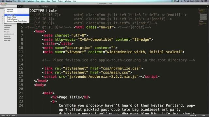The width and height of the screenshot is (209, 117).
Task: Pick Delete Folder from the context menu
Action: pyautogui.click(x=17, y=17)
